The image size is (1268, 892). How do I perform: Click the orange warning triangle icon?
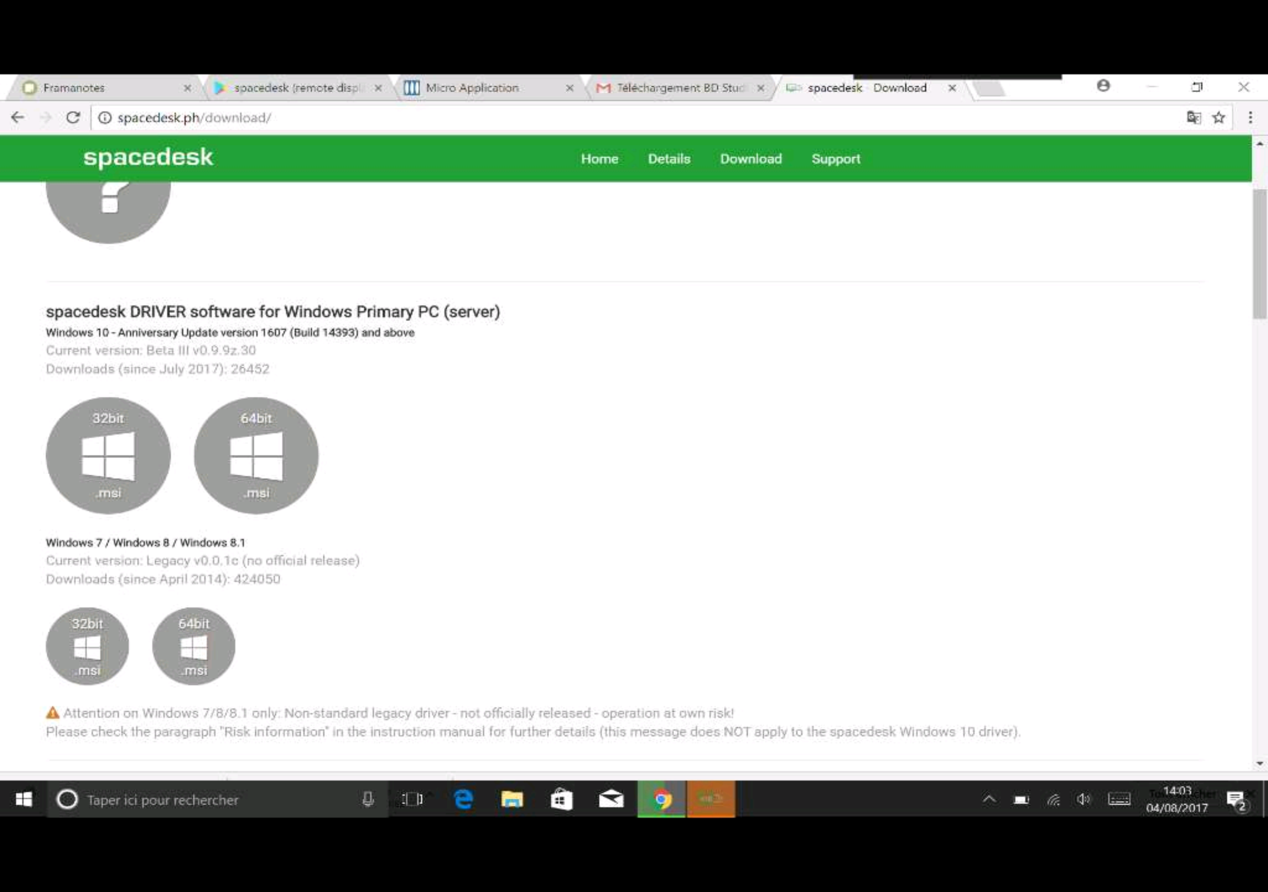tap(53, 713)
